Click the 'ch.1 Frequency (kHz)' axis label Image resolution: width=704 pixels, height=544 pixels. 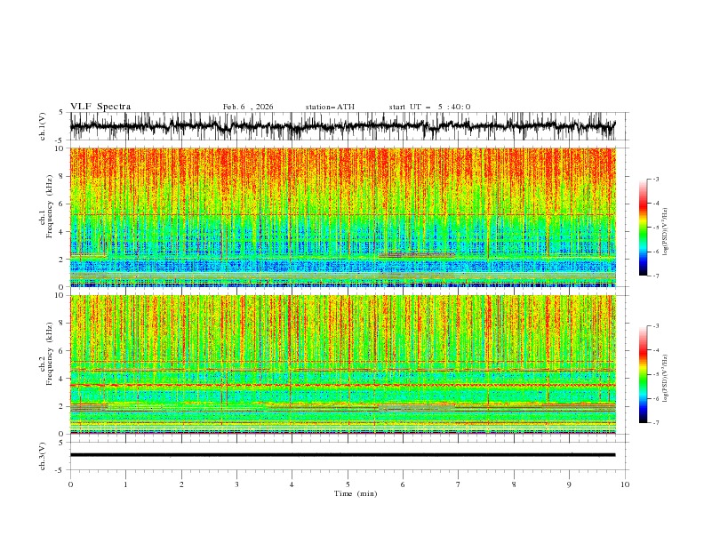click(x=47, y=206)
